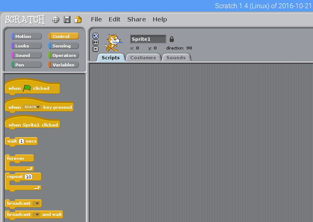Open the Share menu

click(136, 19)
